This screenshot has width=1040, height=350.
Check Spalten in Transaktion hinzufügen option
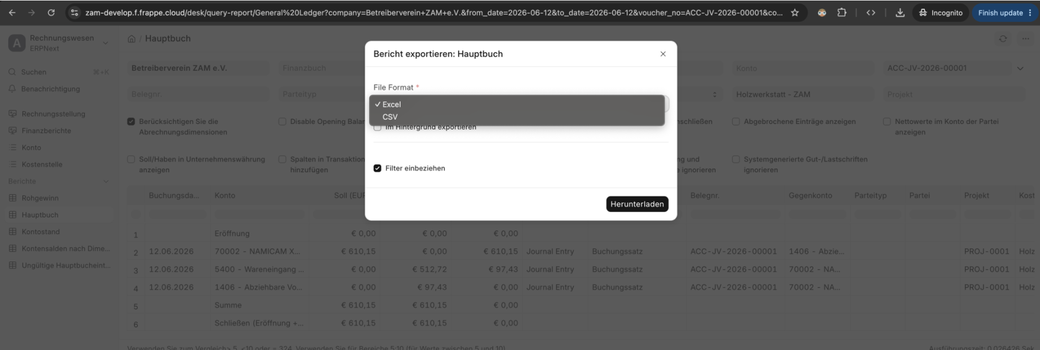[282, 159]
